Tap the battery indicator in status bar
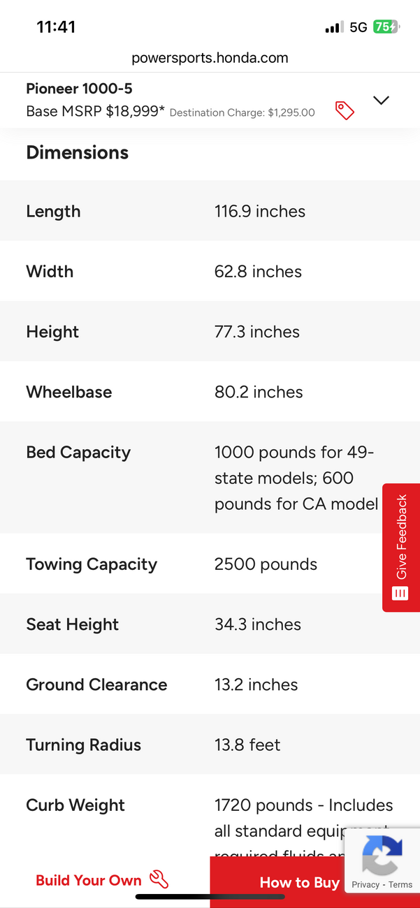 [x=386, y=27]
